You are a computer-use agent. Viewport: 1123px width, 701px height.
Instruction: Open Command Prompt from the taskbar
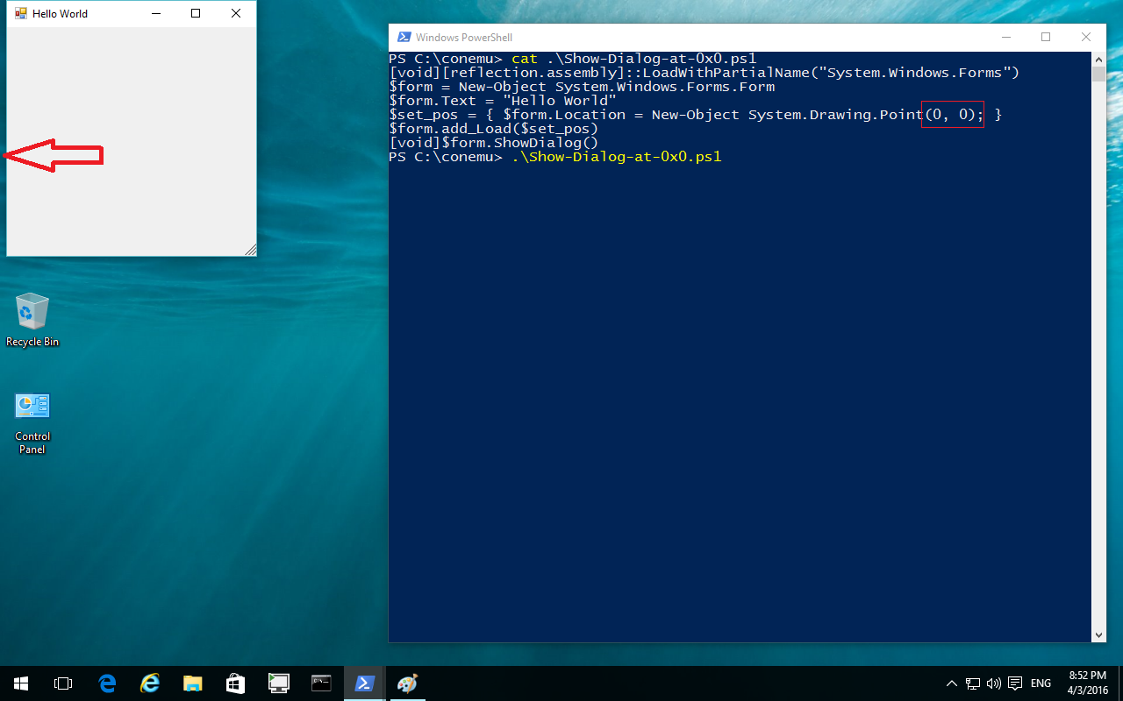322,683
